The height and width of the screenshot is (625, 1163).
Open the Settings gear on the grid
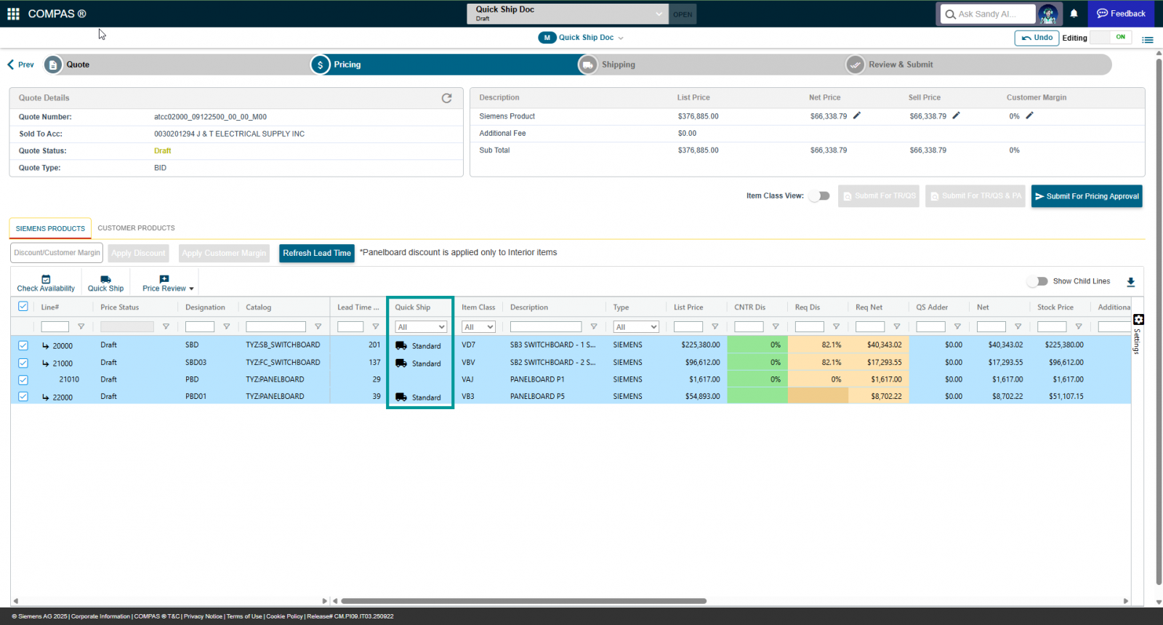[1138, 320]
